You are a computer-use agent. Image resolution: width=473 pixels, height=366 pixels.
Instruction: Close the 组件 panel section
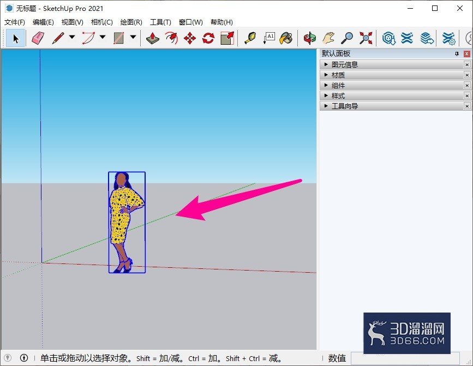467,85
